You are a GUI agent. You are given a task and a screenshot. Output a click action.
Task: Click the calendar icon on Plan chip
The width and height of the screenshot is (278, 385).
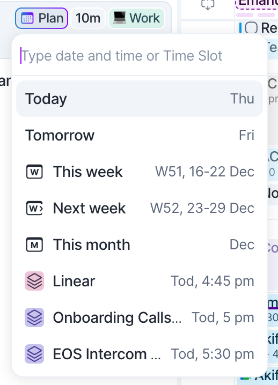click(x=27, y=18)
